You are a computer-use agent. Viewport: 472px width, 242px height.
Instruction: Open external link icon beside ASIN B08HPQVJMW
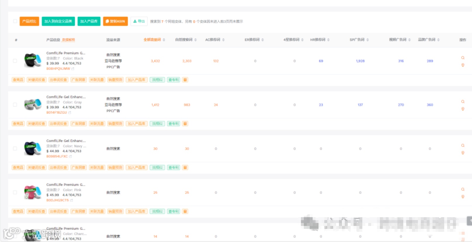pos(73,69)
